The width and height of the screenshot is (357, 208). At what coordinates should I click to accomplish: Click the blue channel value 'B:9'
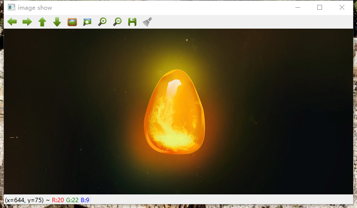[x=85, y=200]
